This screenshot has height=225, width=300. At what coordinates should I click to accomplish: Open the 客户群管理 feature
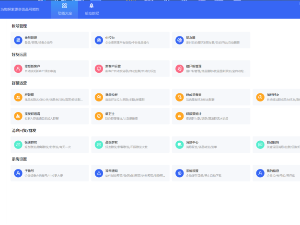pyautogui.click(x=210, y=68)
